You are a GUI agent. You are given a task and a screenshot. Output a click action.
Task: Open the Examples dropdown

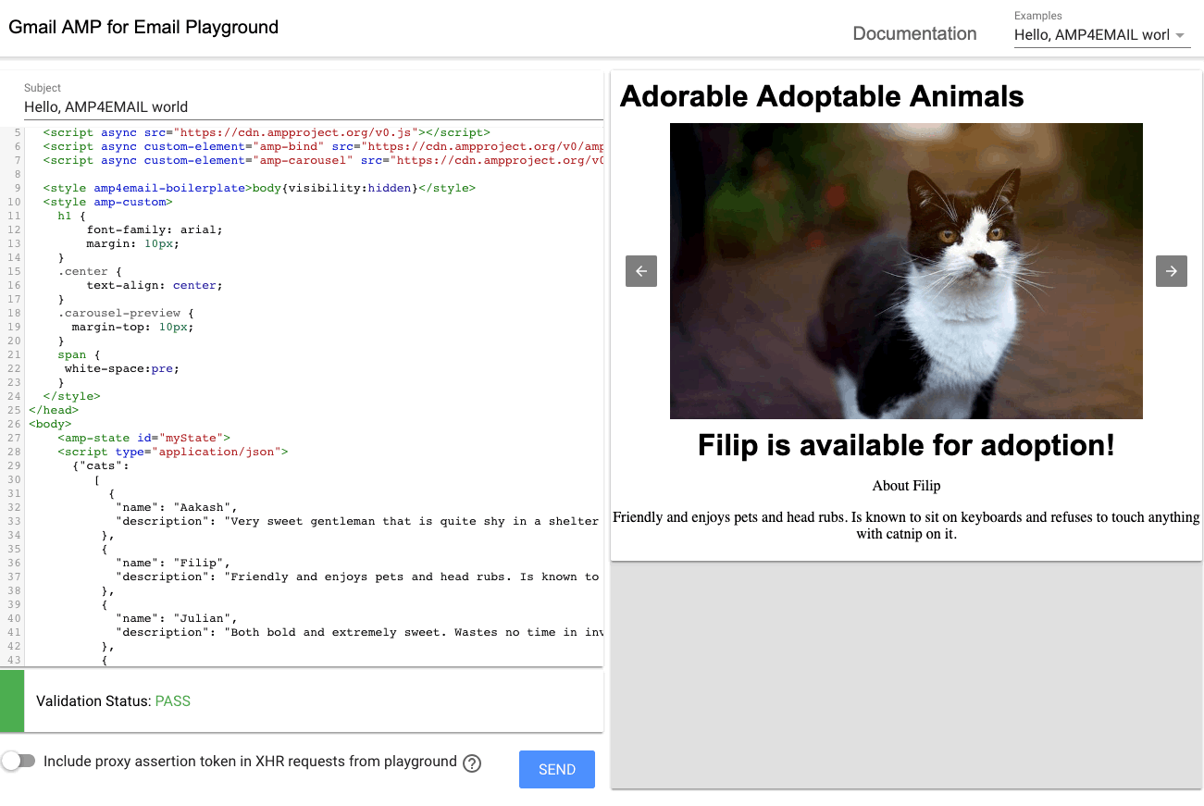click(1101, 35)
